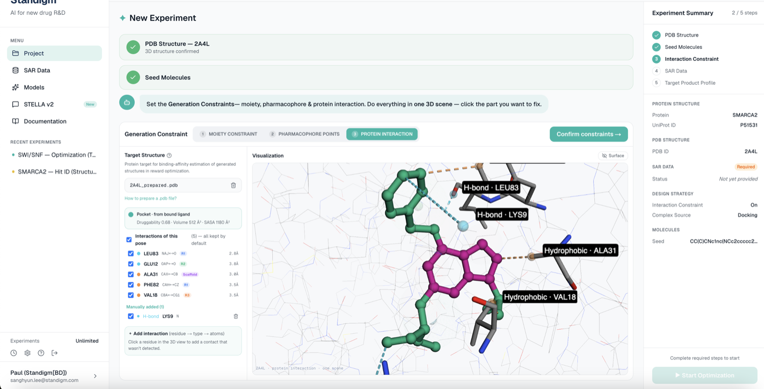Open the Add interaction panel

183,341
